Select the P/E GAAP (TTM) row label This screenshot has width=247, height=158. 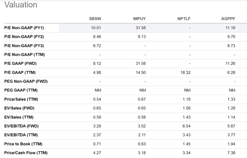(20, 73)
